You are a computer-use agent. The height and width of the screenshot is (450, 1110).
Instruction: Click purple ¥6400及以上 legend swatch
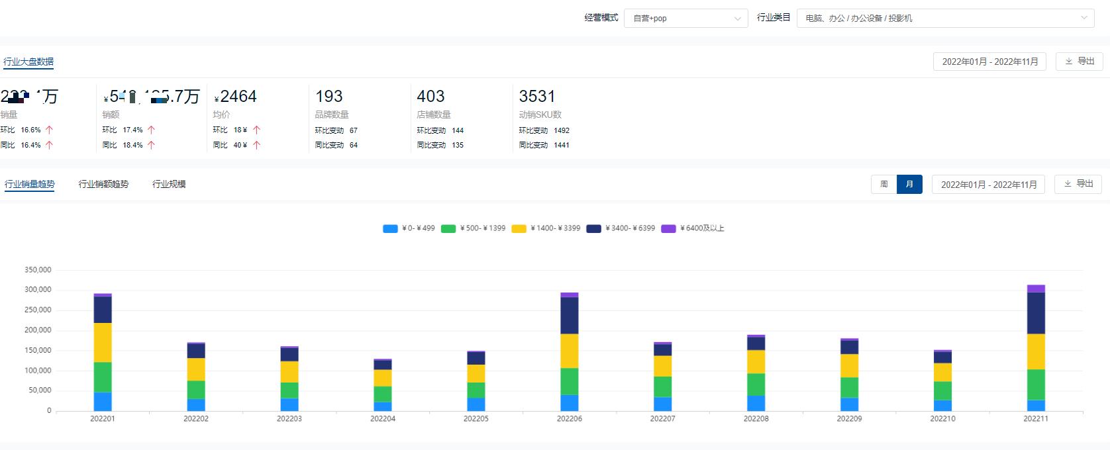click(x=668, y=228)
